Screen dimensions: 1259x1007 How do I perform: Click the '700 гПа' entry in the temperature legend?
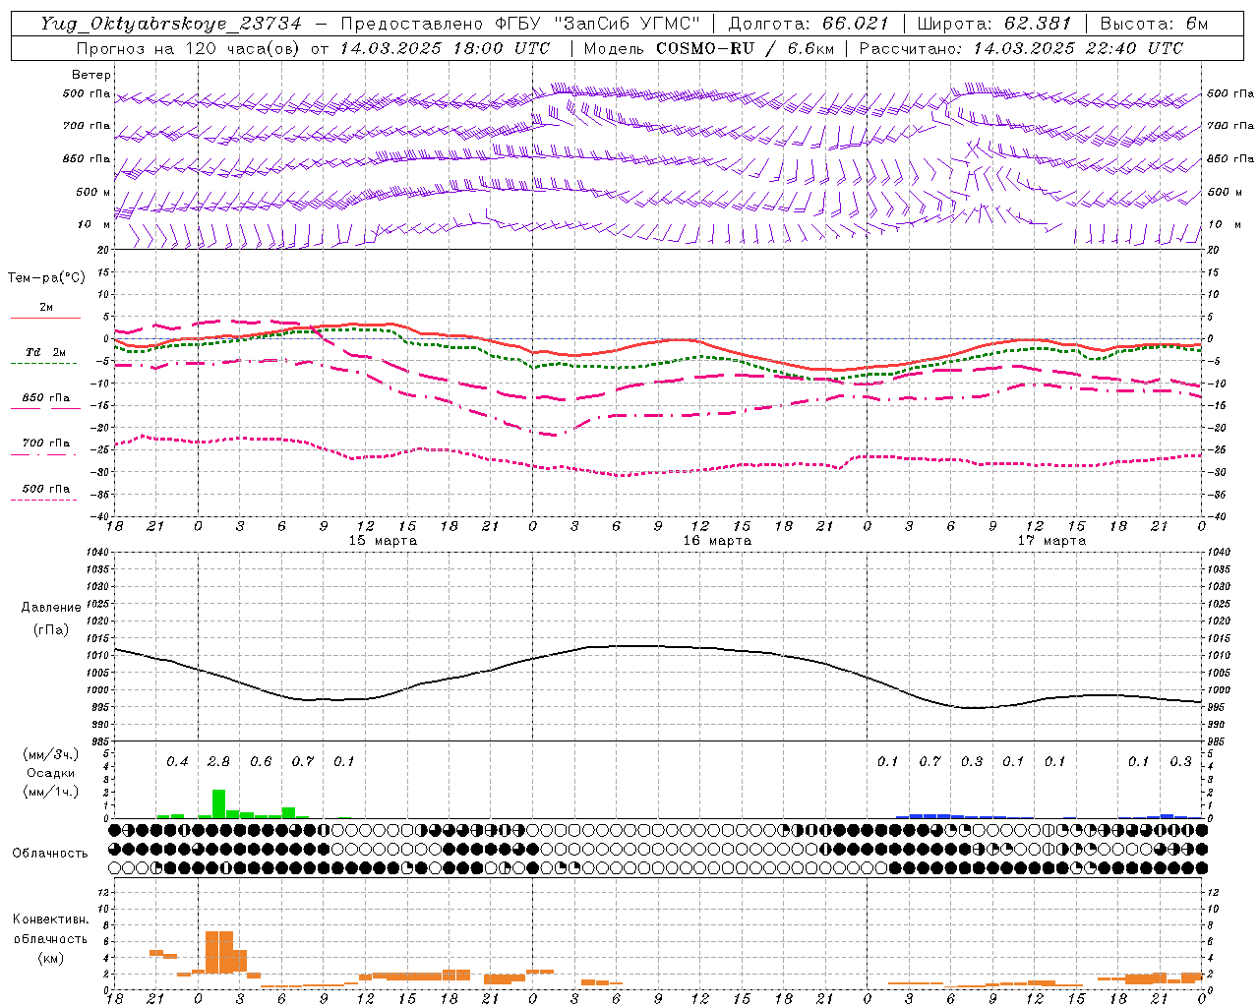[x=46, y=444]
